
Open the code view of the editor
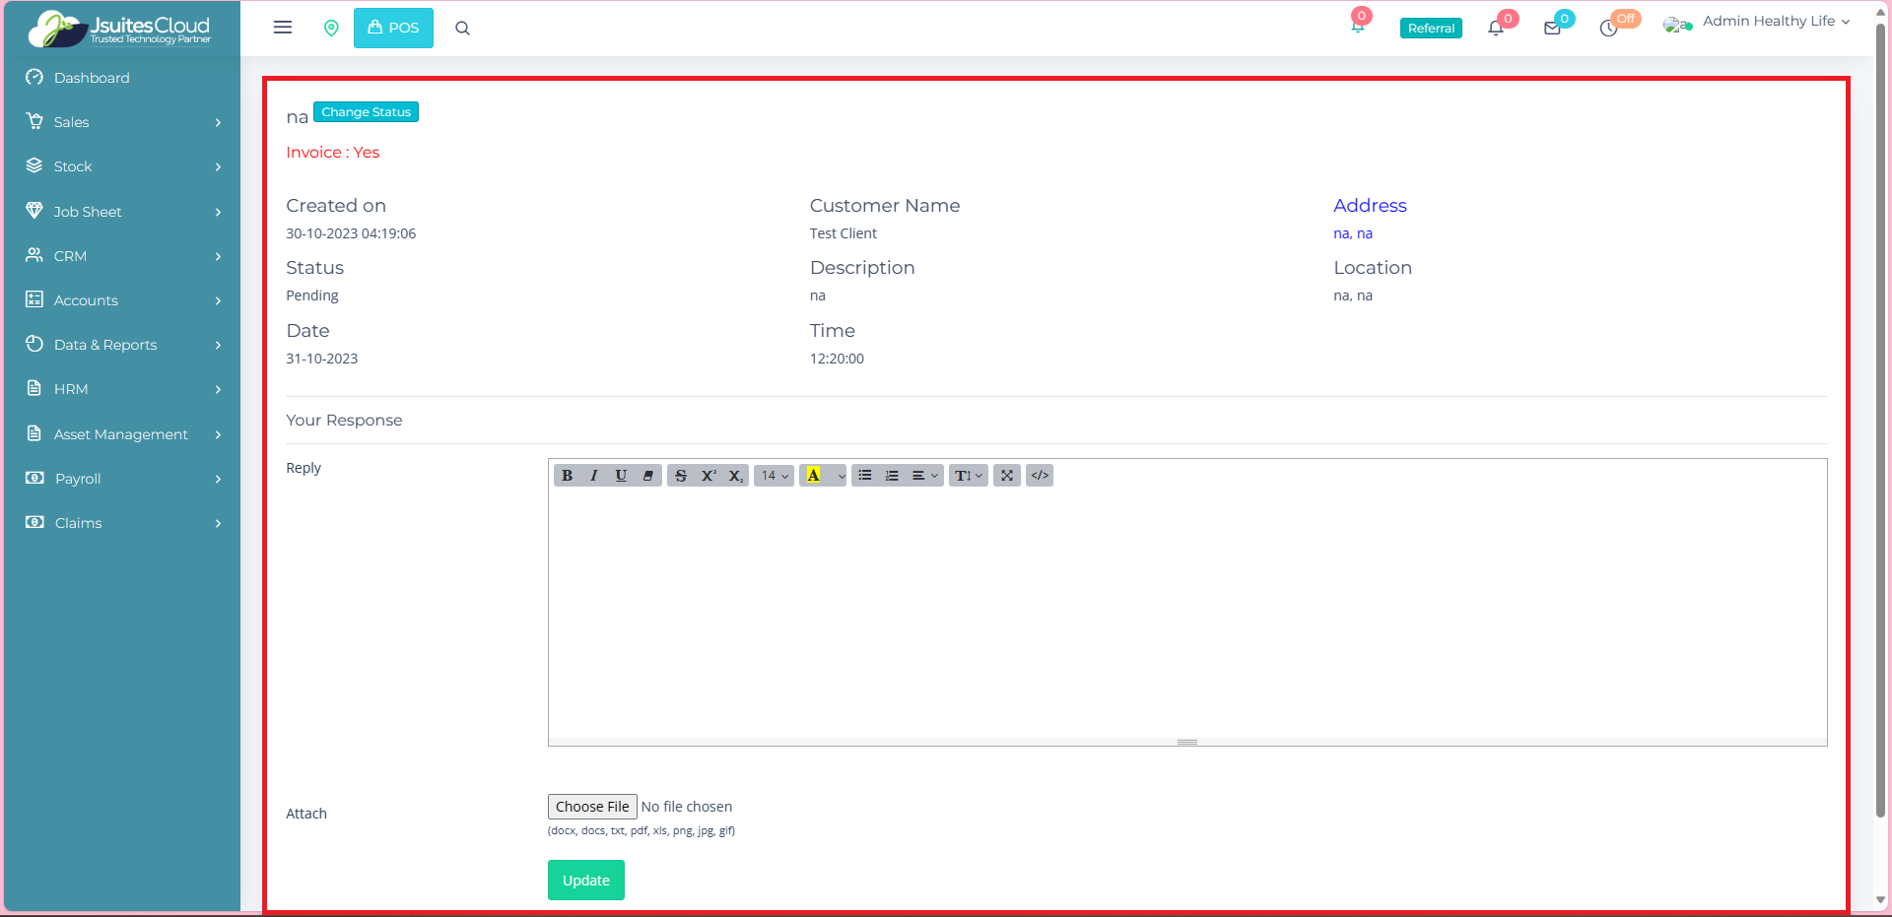pyautogui.click(x=1040, y=476)
